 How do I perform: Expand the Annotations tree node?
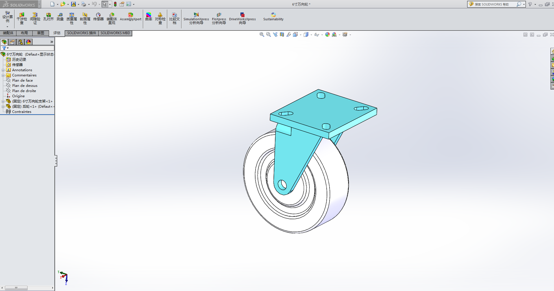3,70
